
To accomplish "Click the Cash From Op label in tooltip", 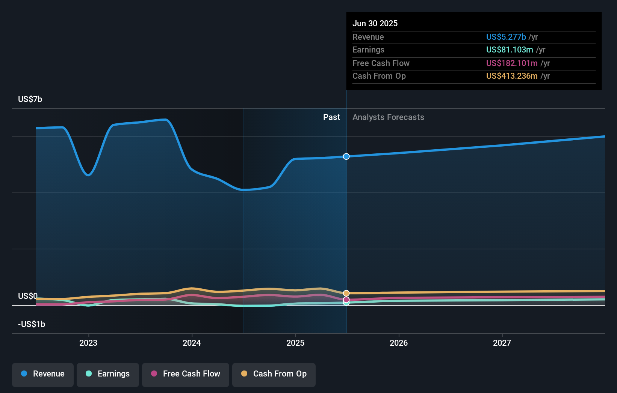I will click(379, 76).
